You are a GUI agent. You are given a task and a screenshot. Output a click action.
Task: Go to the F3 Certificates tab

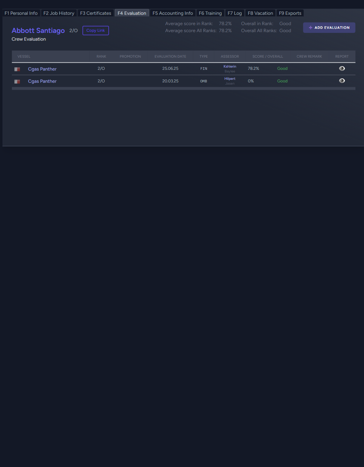(96, 13)
